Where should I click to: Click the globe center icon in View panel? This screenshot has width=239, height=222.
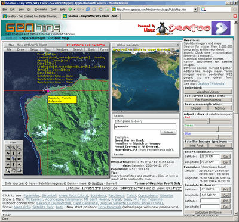(14, 159)
